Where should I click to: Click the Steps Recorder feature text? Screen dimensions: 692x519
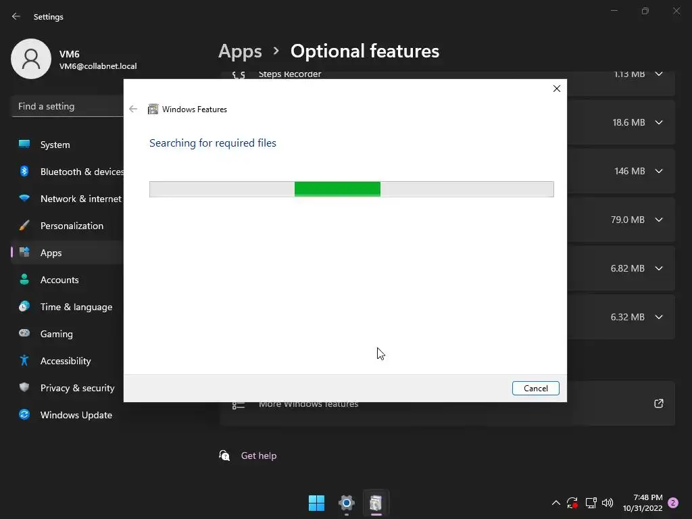click(290, 74)
